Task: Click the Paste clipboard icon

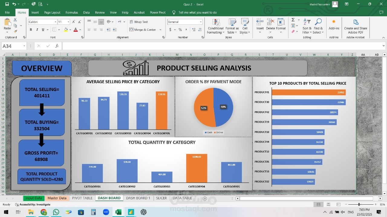Action: click(7, 23)
